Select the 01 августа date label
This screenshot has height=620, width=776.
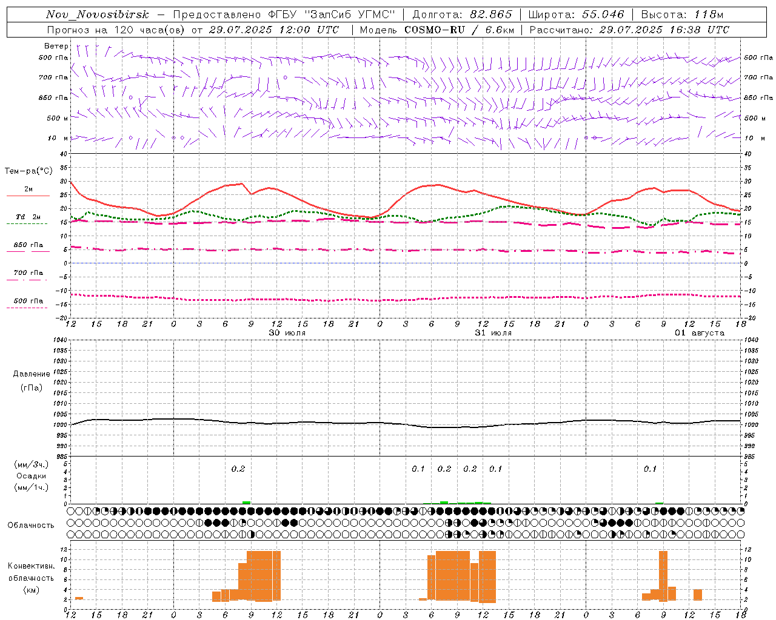700,333
